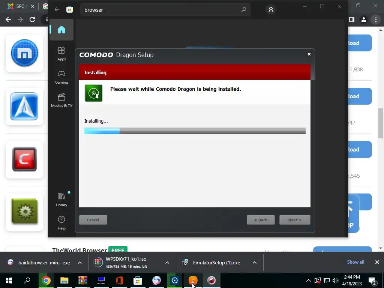Click the green gear app icon in Chrome page
Screen dimensions: 384x288
tap(24, 211)
